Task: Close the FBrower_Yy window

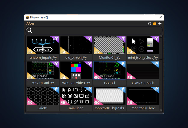Action: click(161, 17)
